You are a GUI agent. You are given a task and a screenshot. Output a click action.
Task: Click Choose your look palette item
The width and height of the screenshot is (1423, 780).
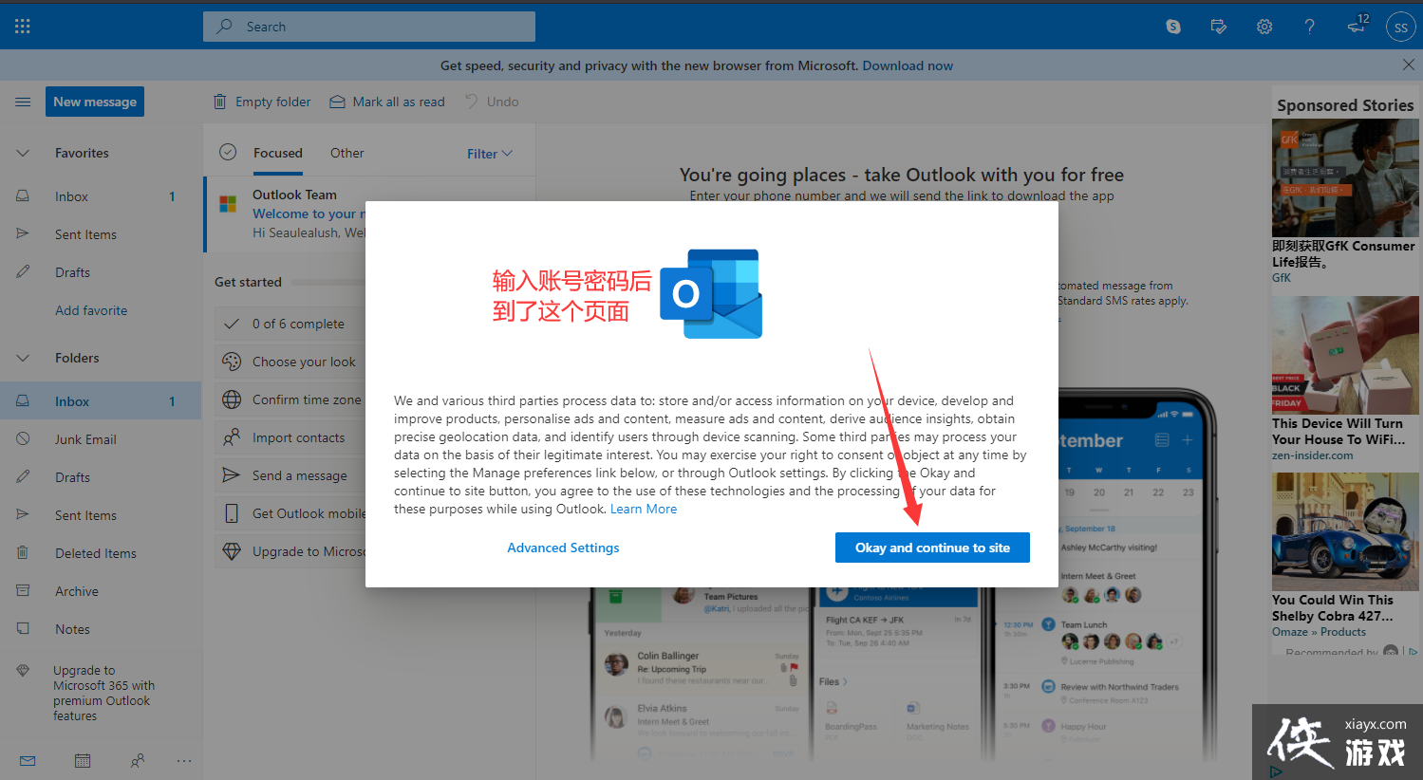tap(290, 362)
